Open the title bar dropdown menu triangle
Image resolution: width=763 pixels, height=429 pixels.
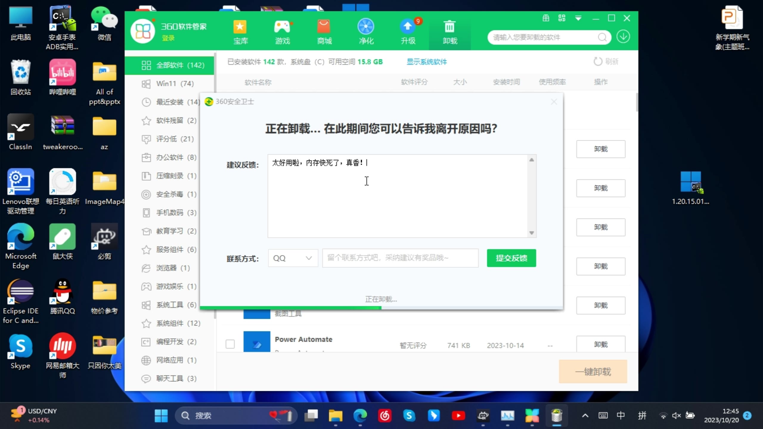578,18
